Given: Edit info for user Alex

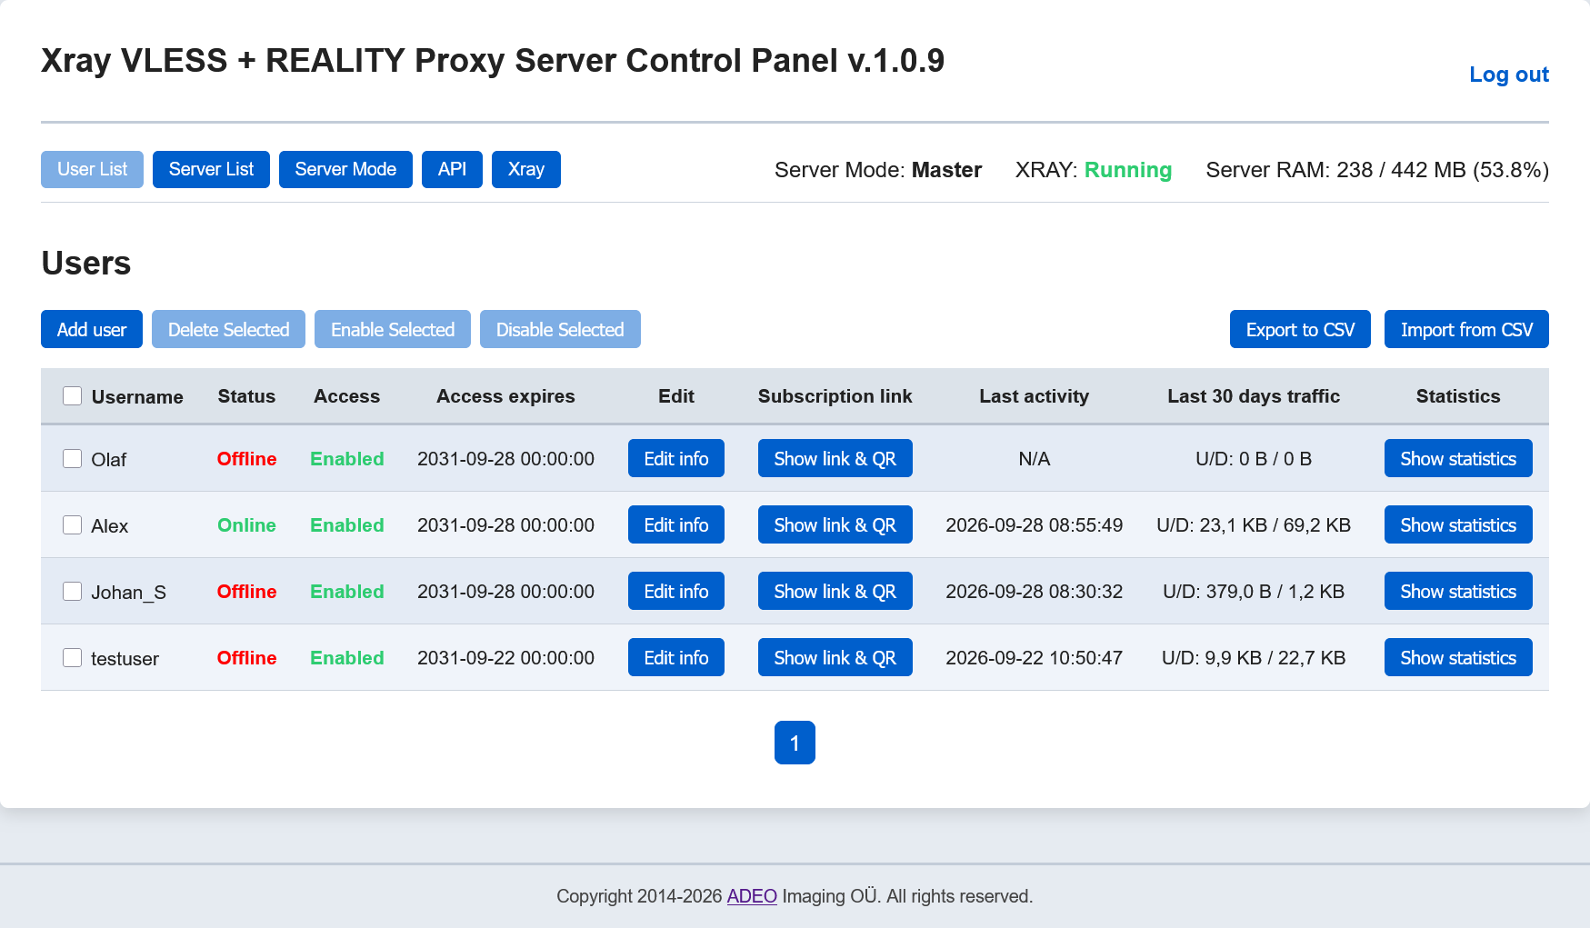Looking at the screenshot, I should point(676,524).
